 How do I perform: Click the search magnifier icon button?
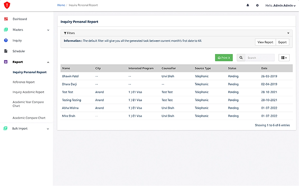[241, 58]
